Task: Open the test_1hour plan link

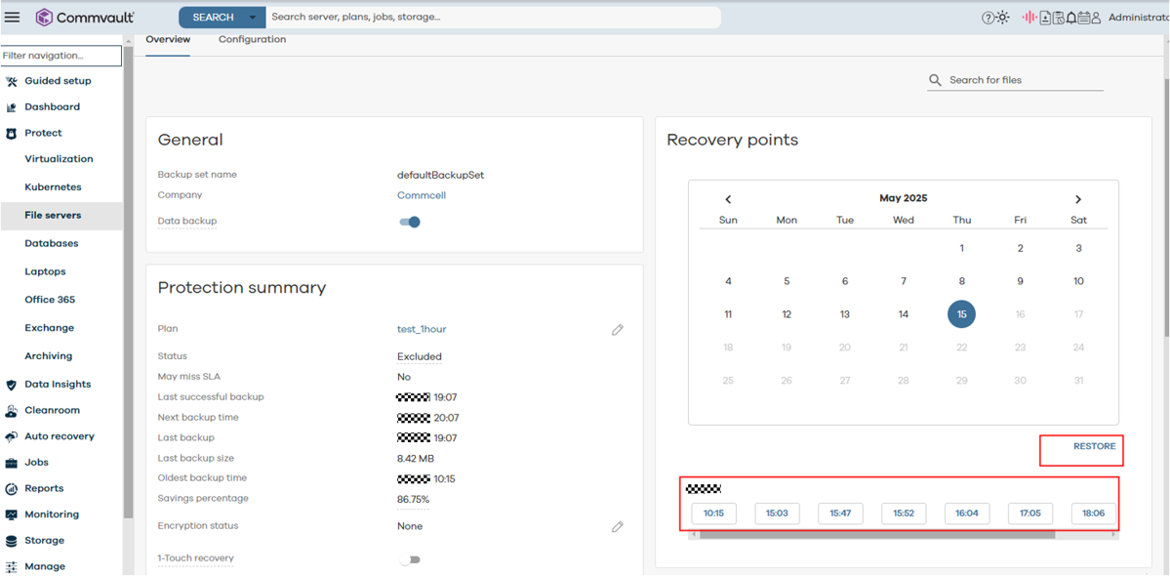Action: 422,329
